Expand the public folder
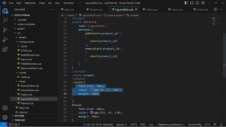The width and height of the screenshot is (226, 127). (x=34, y=29)
